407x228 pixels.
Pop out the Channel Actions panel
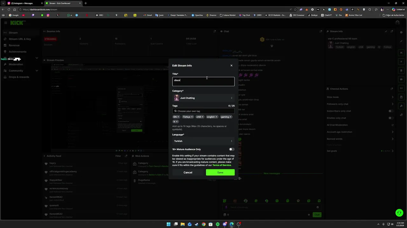392,89
